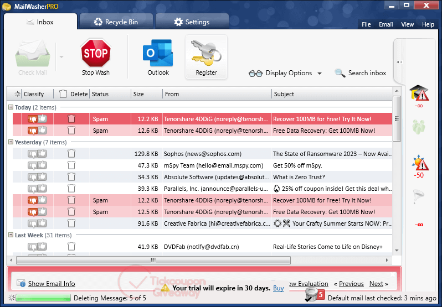
Task: Click in the Search inbox field
Action: point(367,73)
